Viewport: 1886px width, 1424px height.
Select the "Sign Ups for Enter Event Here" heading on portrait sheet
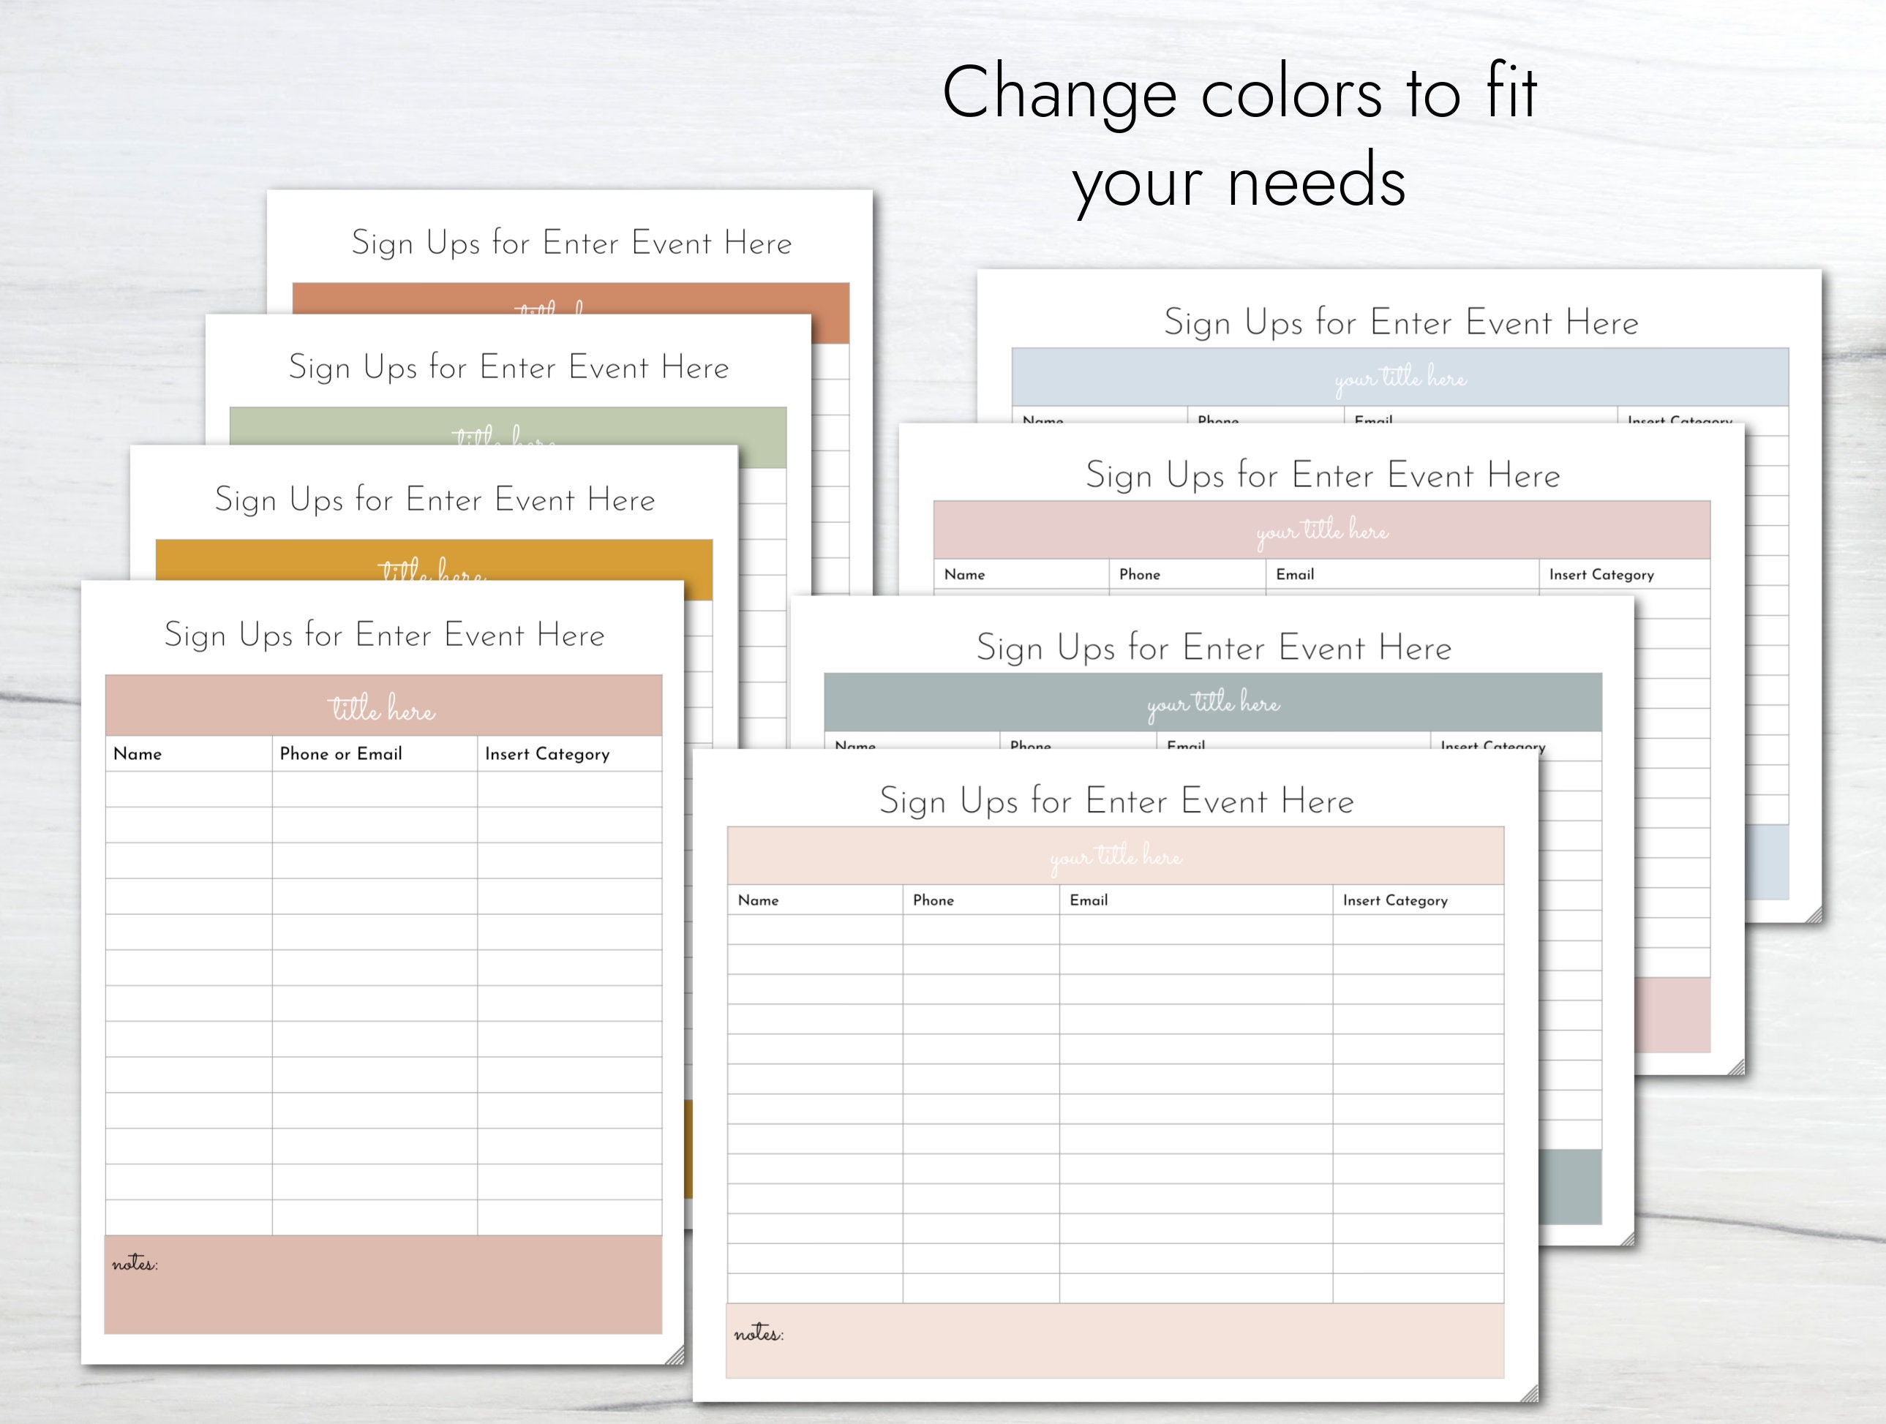point(386,634)
